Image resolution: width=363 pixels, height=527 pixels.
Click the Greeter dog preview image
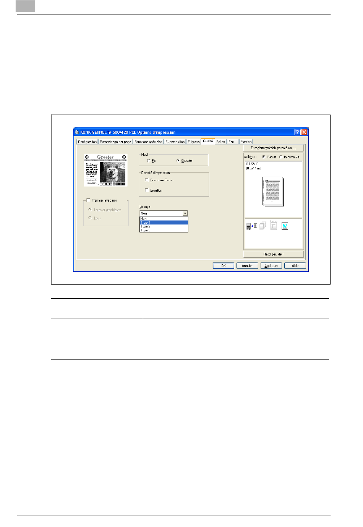105,170
